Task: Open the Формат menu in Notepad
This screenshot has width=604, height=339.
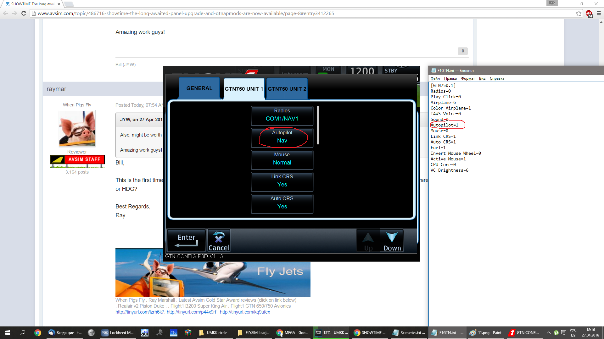Action: click(x=468, y=78)
